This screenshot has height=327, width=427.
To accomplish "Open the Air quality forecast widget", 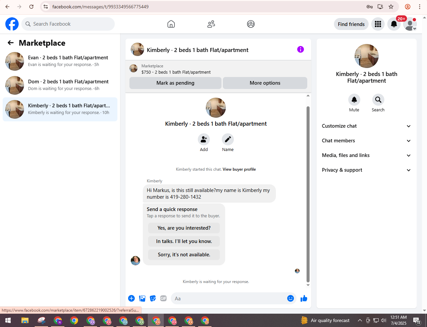I will point(325,320).
